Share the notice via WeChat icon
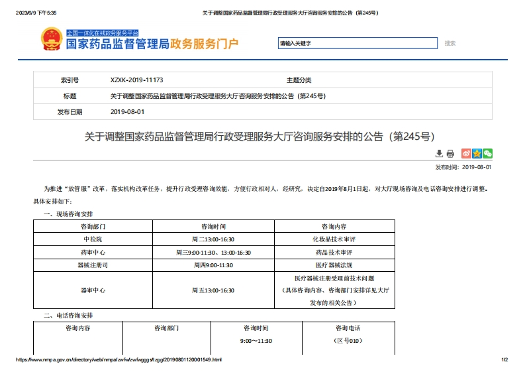 coord(487,153)
